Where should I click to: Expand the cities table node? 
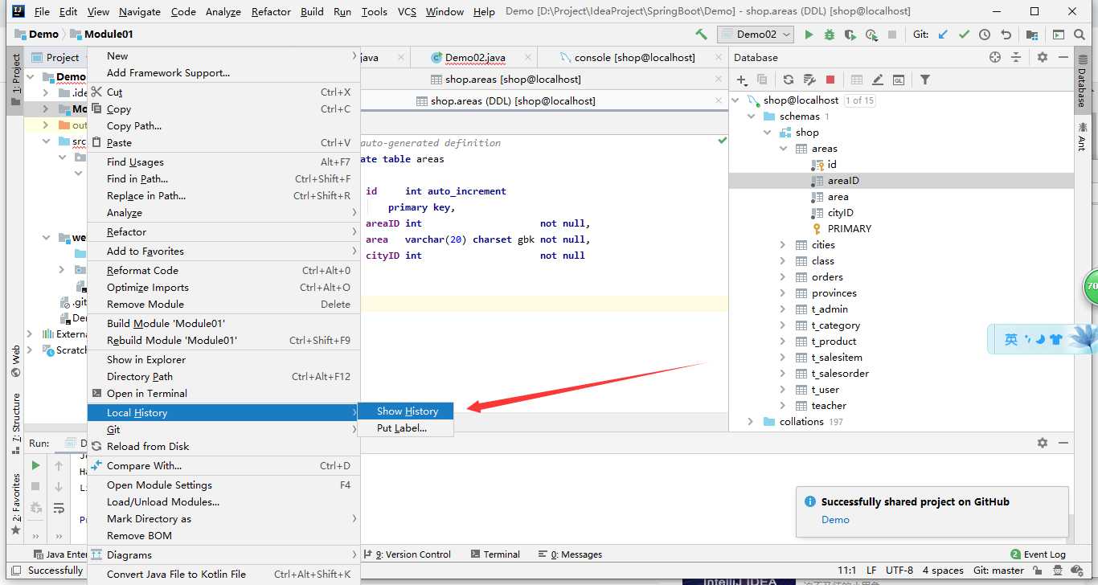pyautogui.click(x=783, y=245)
